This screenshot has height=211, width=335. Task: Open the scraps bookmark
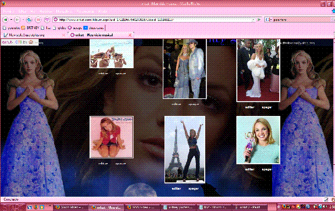point(75,28)
